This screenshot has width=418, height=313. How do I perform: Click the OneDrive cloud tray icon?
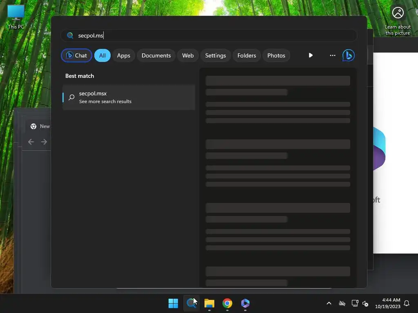click(x=342, y=303)
